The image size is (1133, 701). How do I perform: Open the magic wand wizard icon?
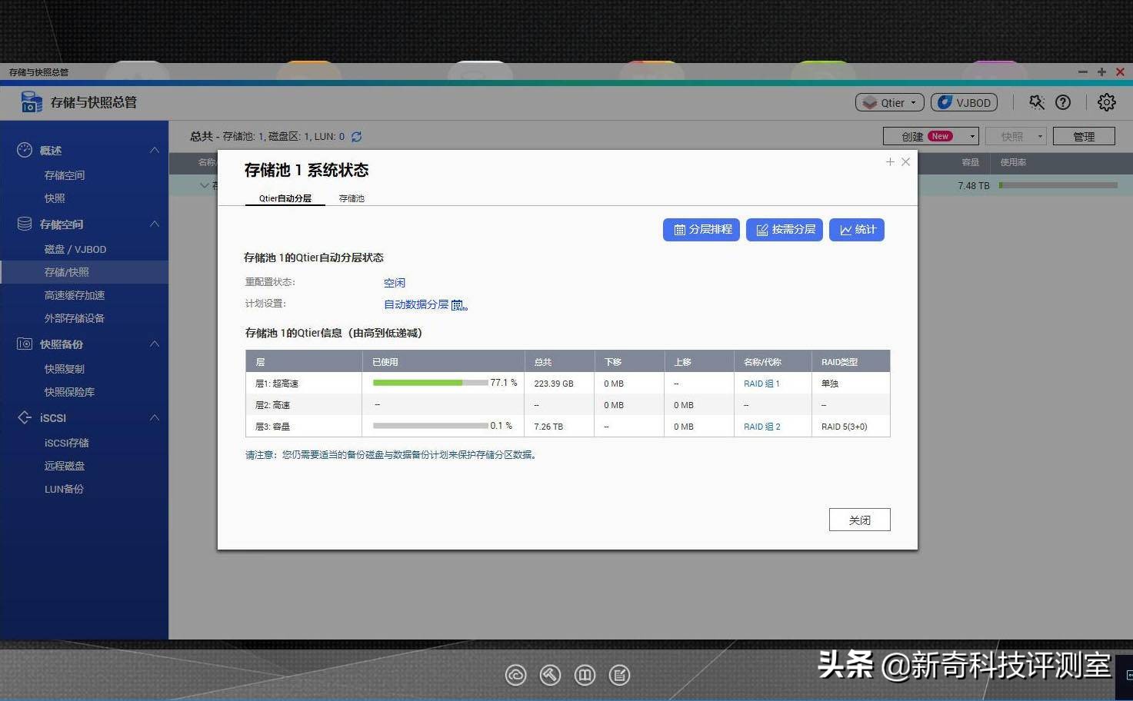coord(1035,101)
